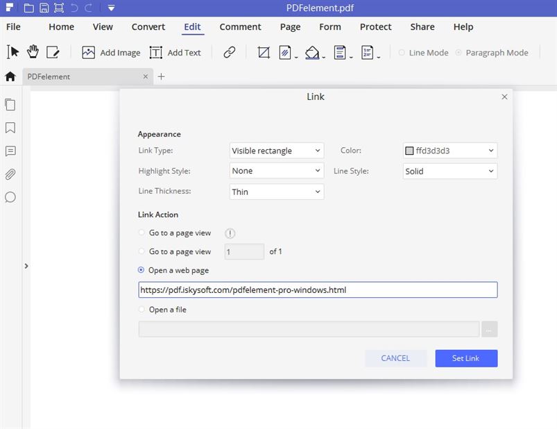Select Go to a page view radio beside info icon
The image size is (557, 429).
pyautogui.click(x=141, y=233)
